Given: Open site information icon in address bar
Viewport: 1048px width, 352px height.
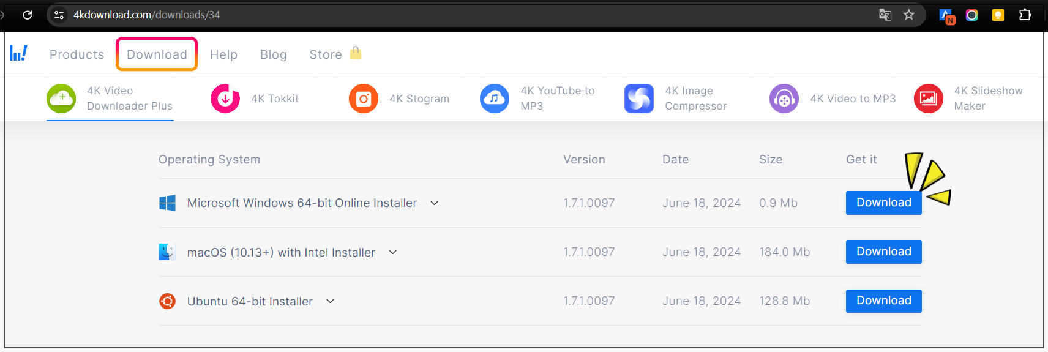Looking at the screenshot, I should coord(59,15).
